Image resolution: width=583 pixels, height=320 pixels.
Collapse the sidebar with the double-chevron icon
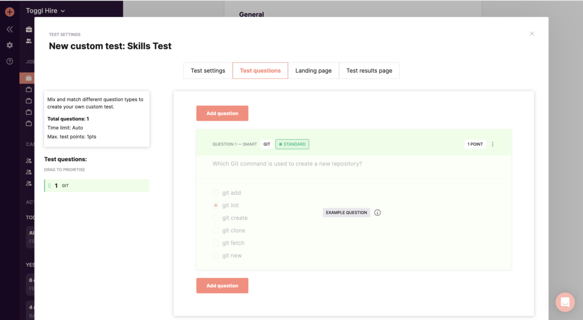pyautogui.click(x=9, y=29)
